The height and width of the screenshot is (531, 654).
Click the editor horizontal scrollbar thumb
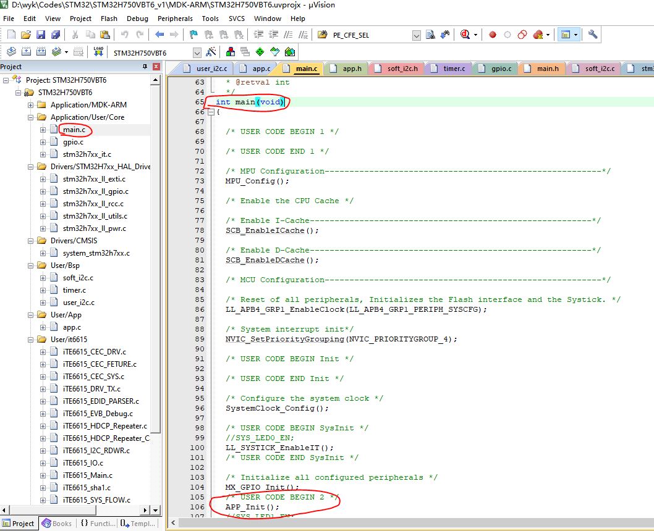click(415, 522)
